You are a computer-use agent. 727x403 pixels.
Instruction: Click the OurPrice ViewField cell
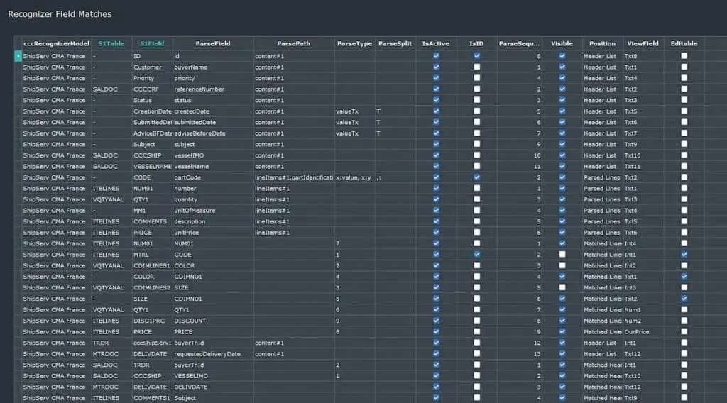pyautogui.click(x=643, y=331)
